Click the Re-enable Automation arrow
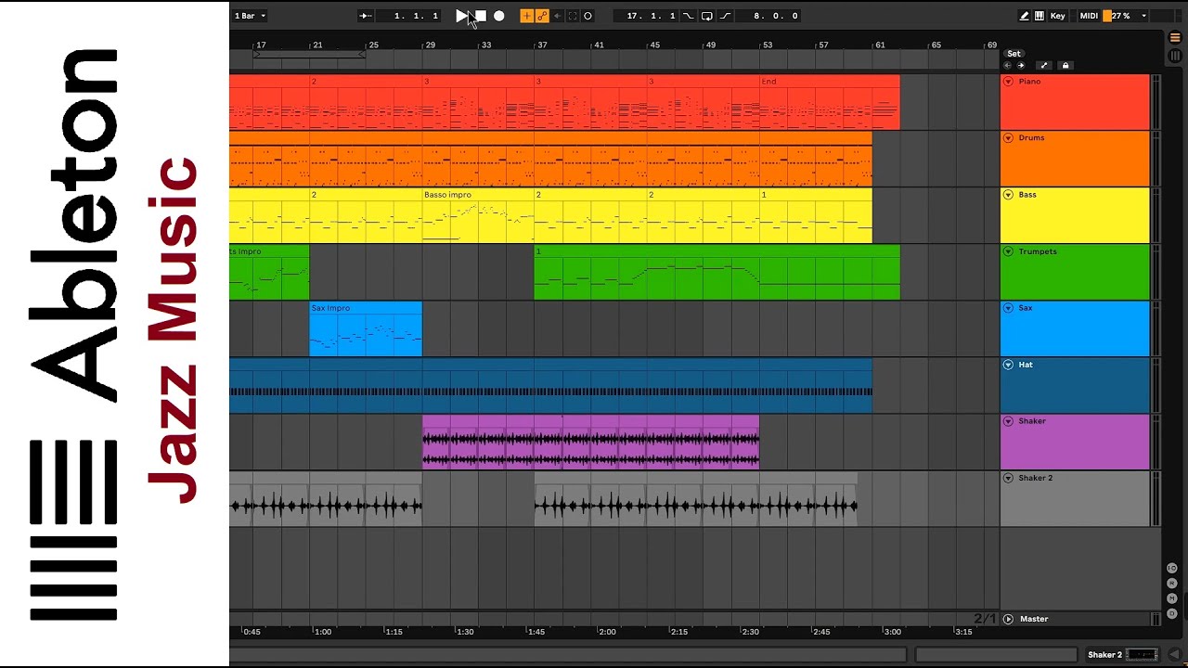1188x668 pixels. tap(557, 16)
